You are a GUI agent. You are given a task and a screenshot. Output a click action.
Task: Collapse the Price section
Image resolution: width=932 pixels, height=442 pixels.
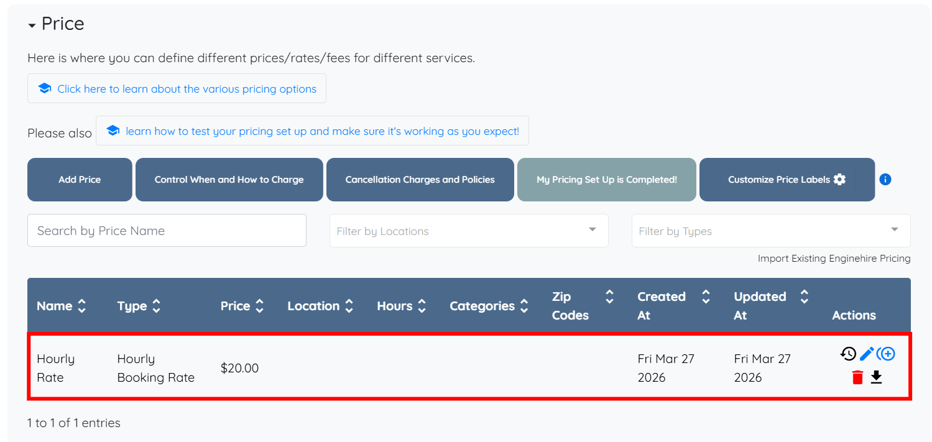[x=32, y=25]
